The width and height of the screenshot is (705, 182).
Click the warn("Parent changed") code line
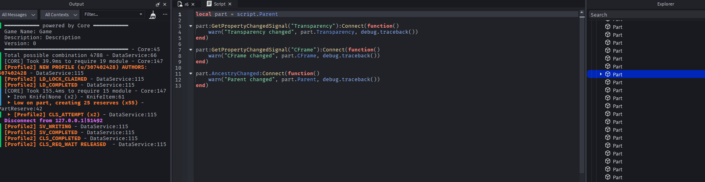pos(294,80)
